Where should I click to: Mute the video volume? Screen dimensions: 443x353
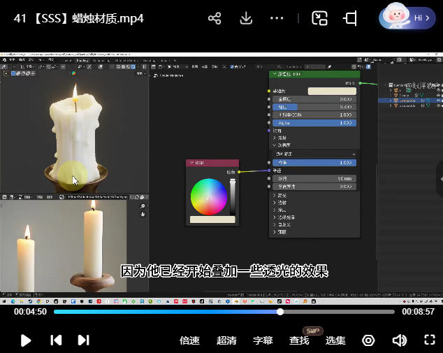pos(399,340)
